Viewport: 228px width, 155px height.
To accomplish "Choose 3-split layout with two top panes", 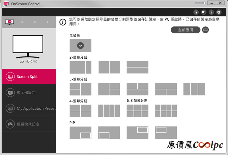I will pyautogui.click(x=137, y=89).
